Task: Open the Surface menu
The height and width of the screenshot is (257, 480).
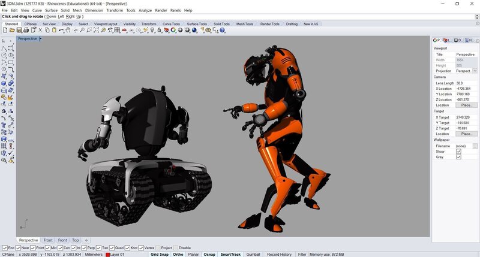Action: pyautogui.click(x=52, y=10)
